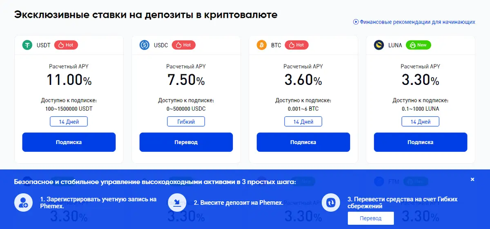Viewport: 490px width, 229px height.
Task: Select 14 Дней term on BTC card
Action: [303, 122]
